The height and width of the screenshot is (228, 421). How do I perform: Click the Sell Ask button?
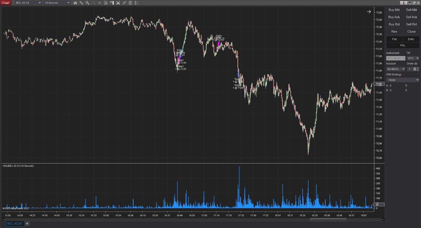[411, 17]
